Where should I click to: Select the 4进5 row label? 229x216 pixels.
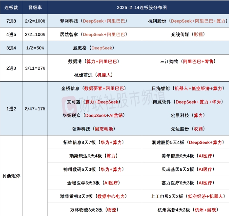click(x=11, y=35)
